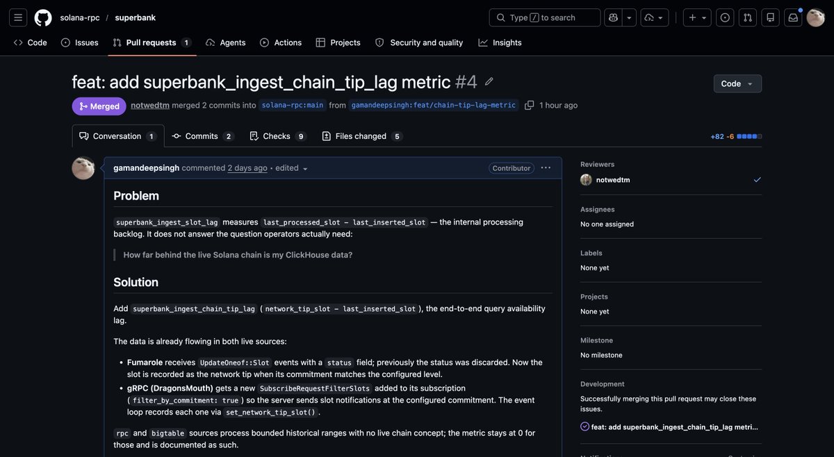
Task: Open the superbank repository link
Action: coord(136,17)
